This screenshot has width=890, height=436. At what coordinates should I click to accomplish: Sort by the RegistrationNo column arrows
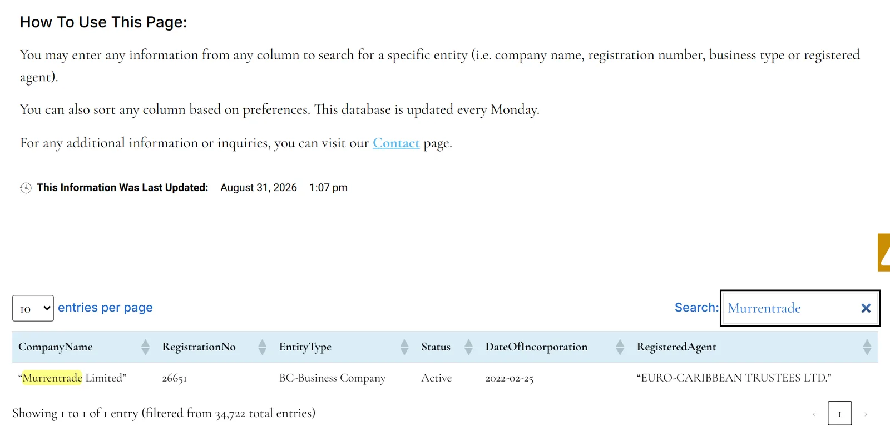coord(263,347)
